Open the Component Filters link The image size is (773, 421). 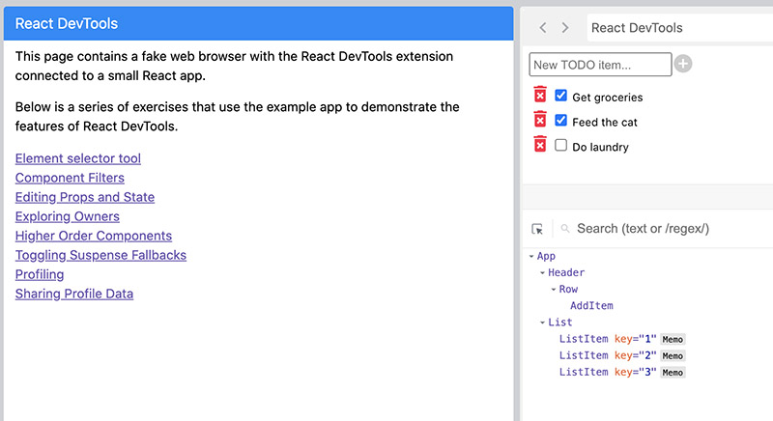(x=70, y=178)
